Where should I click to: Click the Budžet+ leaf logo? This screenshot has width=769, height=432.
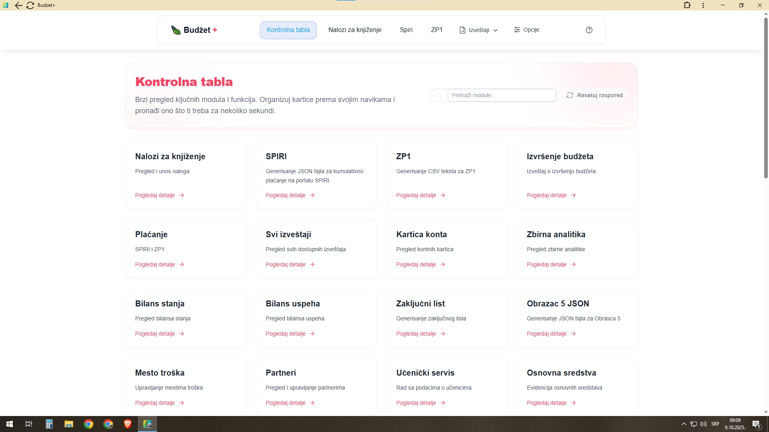[x=176, y=30]
